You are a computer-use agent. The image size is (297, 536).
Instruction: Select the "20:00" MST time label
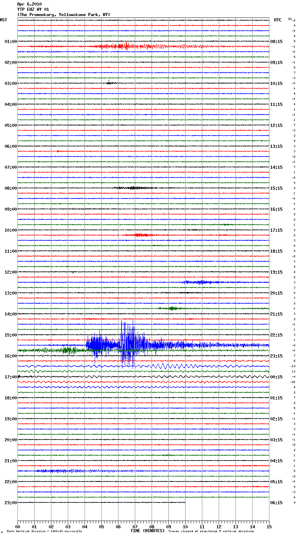click(x=10, y=440)
